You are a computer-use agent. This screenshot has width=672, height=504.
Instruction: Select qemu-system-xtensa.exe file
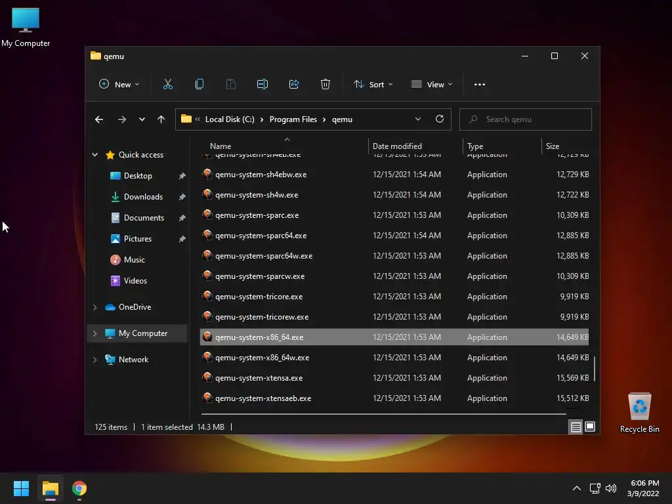tap(394, 378)
